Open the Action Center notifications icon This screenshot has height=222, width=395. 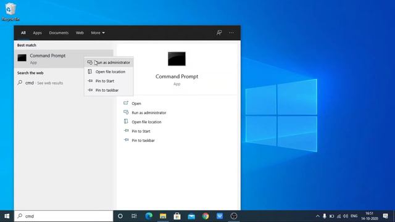(x=385, y=216)
